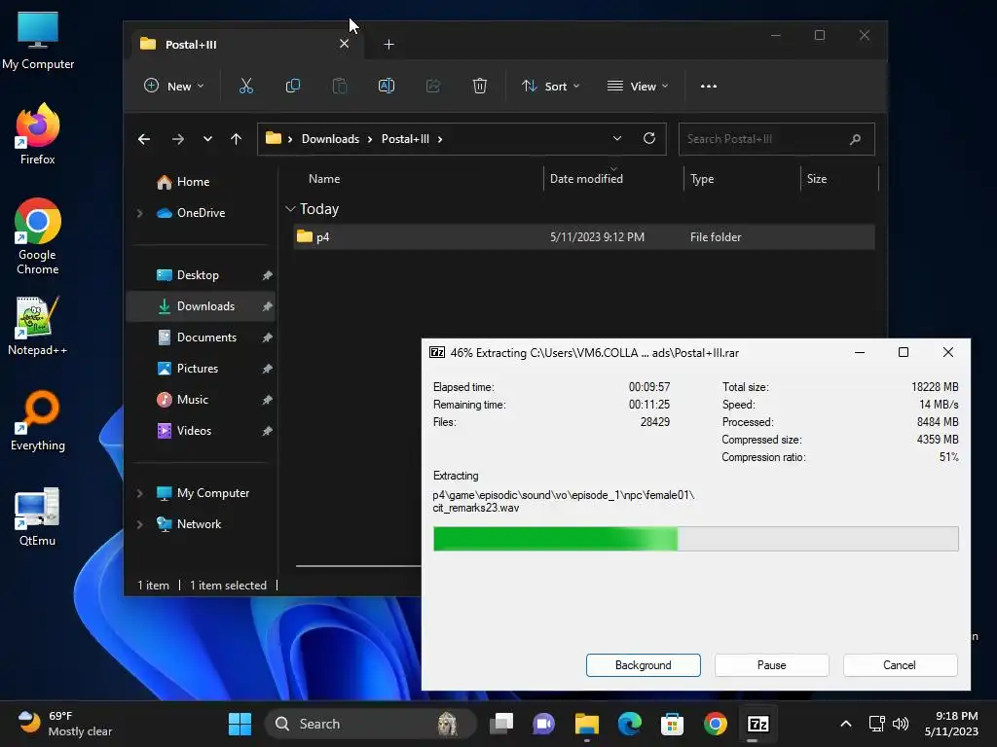Select Videos in navigation pane
Viewport: 997px width, 747px height.
coord(201,431)
